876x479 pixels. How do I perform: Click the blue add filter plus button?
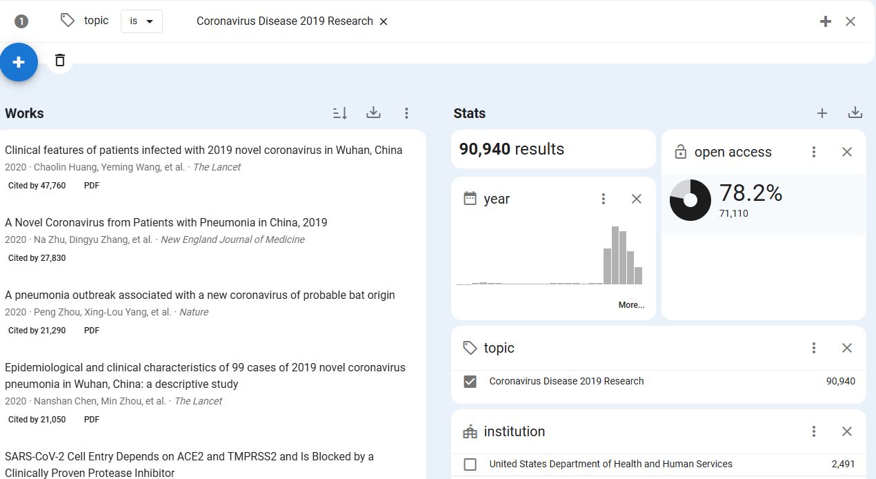pos(19,62)
